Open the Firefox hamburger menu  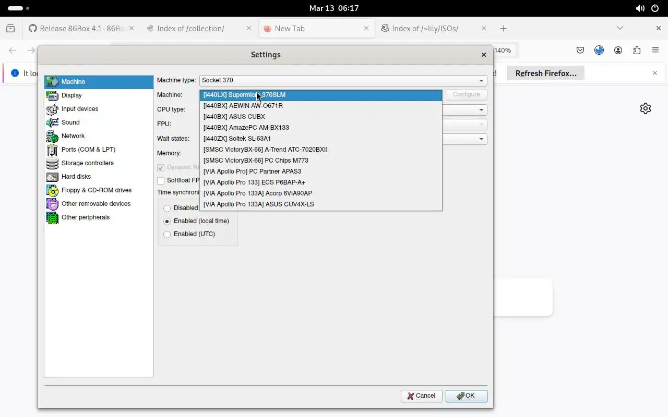[655, 51]
